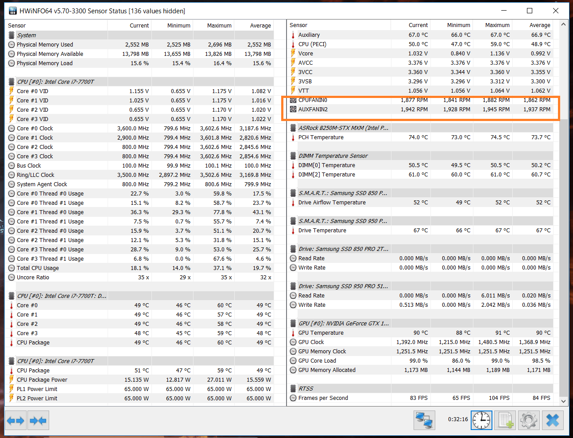Click the AUXFANIN2 fan icon
Image resolution: width=573 pixels, height=438 pixels.
[x=293, y=109]
